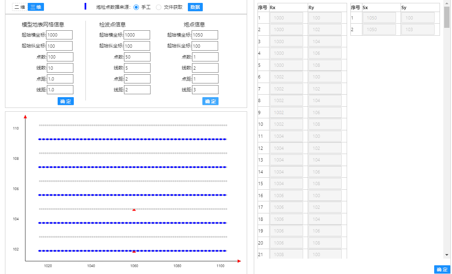
Task: Click the bottom-right 确定 button
Action: pos(442,269)
